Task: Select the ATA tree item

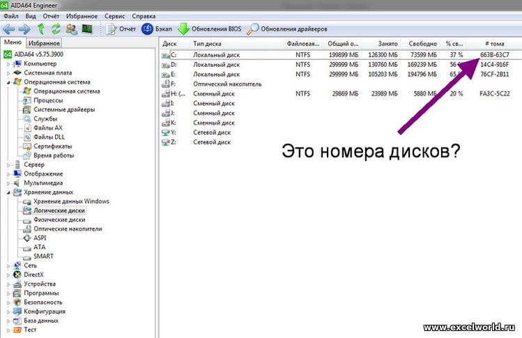Action: [39, 247]
